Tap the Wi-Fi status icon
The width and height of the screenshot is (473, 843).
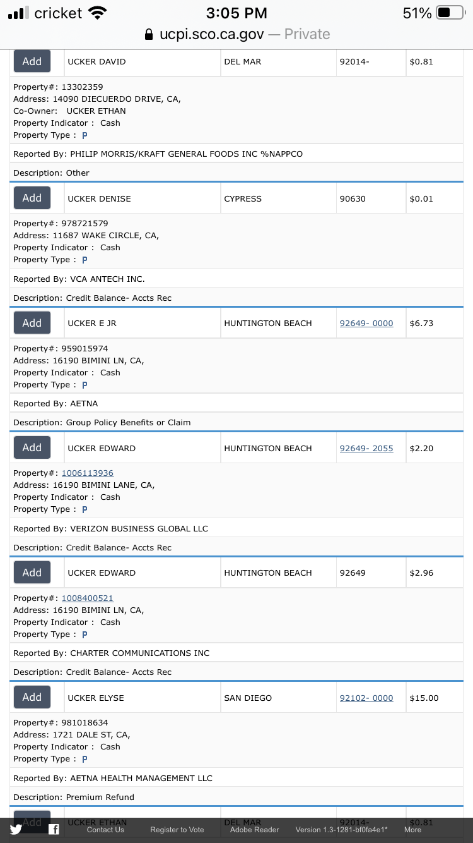point(98,13)
